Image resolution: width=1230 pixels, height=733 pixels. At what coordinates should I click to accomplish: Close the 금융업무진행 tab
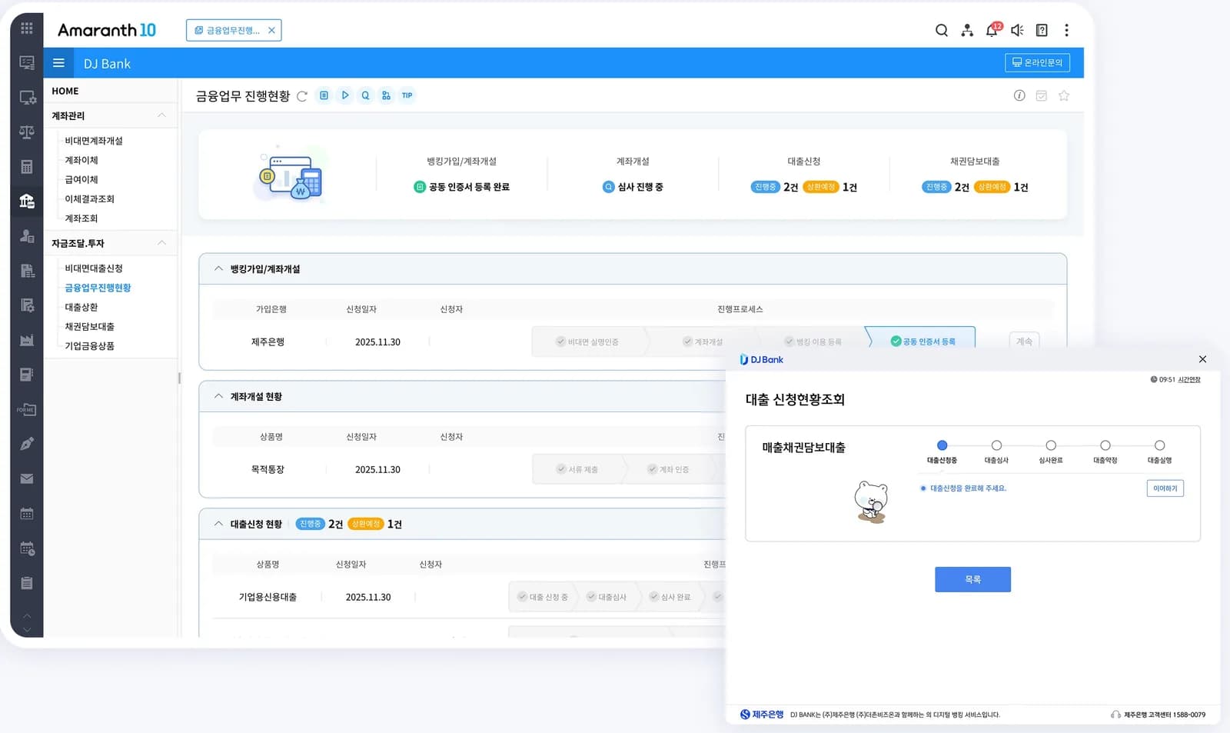(x=271, y=30)
